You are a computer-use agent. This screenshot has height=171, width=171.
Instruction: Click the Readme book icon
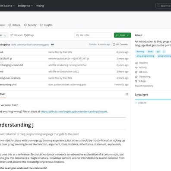point(136,63)
